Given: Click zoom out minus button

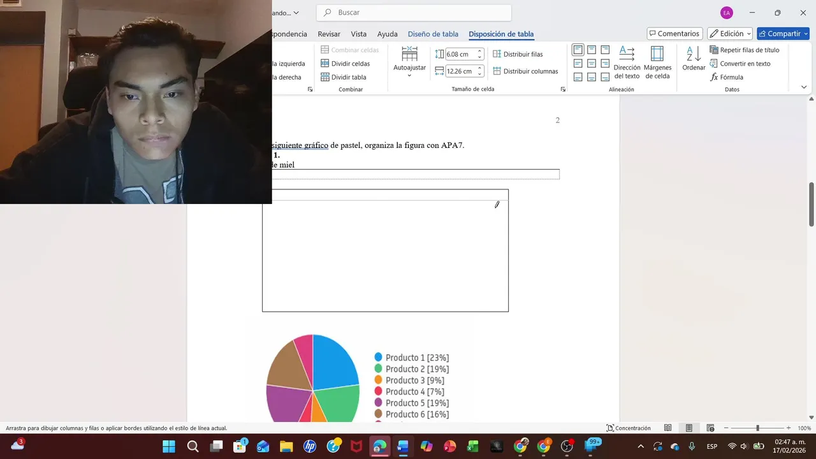Looking at the screenshot, I should (x=726, y=428).
